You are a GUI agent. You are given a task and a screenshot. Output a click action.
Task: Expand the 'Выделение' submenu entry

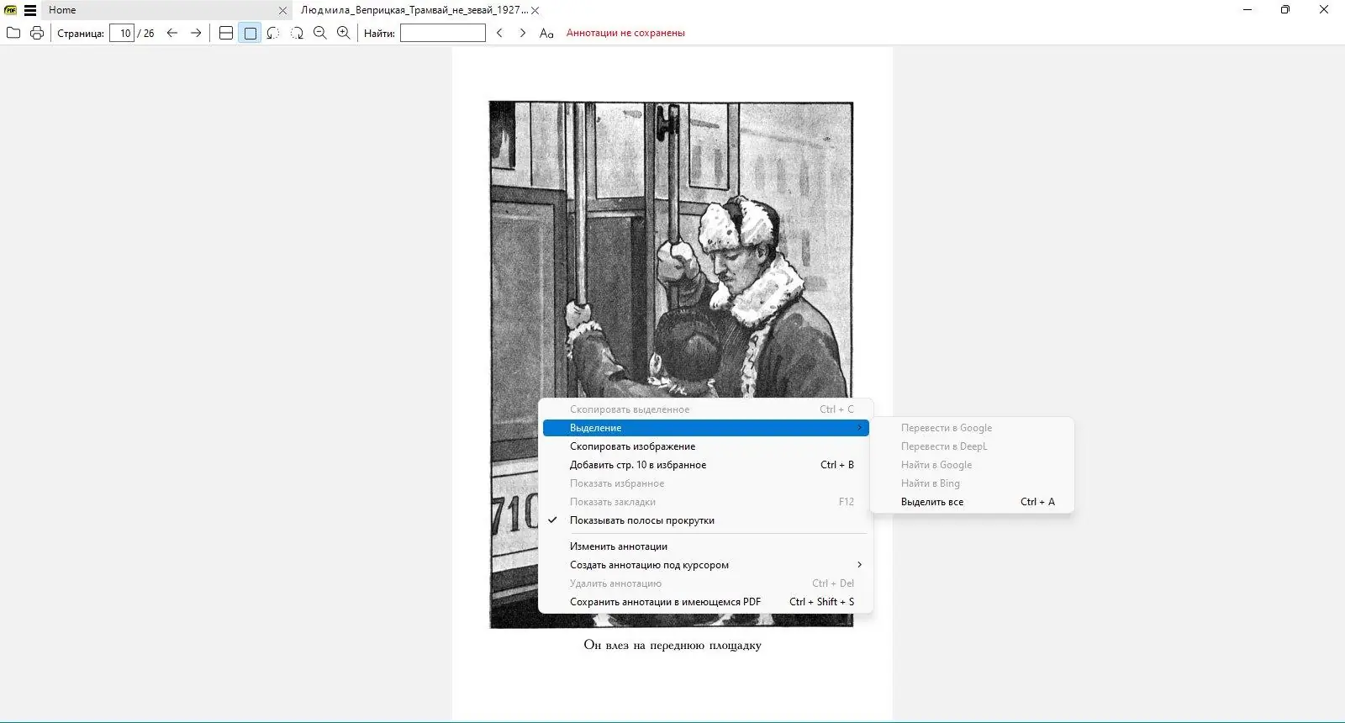706,428
